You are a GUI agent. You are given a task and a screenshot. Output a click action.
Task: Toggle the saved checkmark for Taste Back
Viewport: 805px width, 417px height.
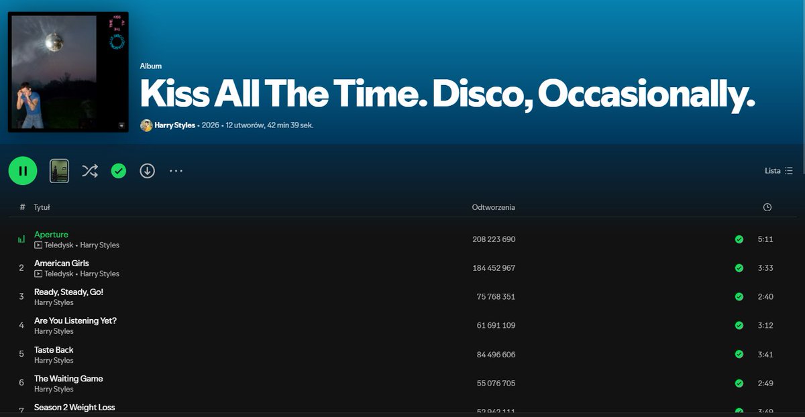(739, 355)
